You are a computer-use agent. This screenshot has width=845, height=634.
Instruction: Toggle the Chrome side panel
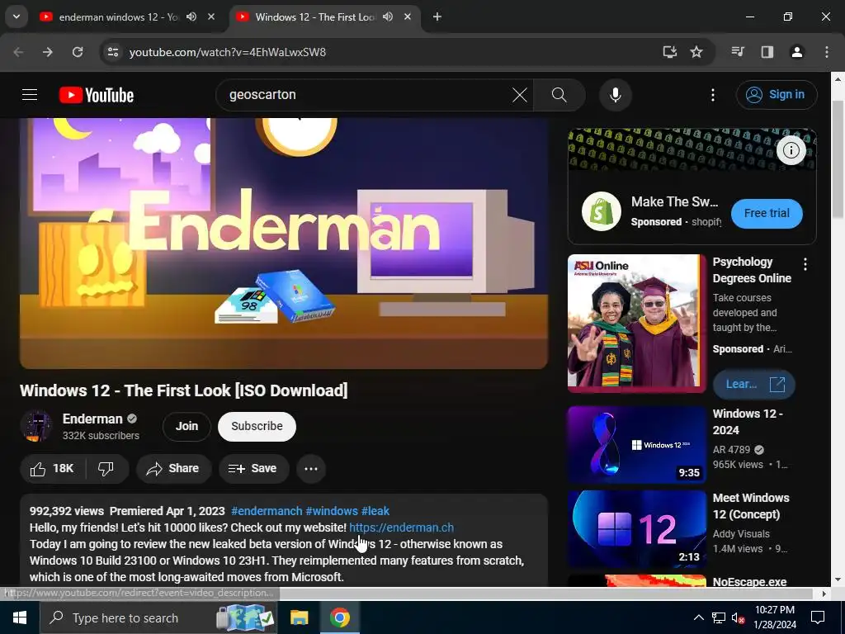767,52
